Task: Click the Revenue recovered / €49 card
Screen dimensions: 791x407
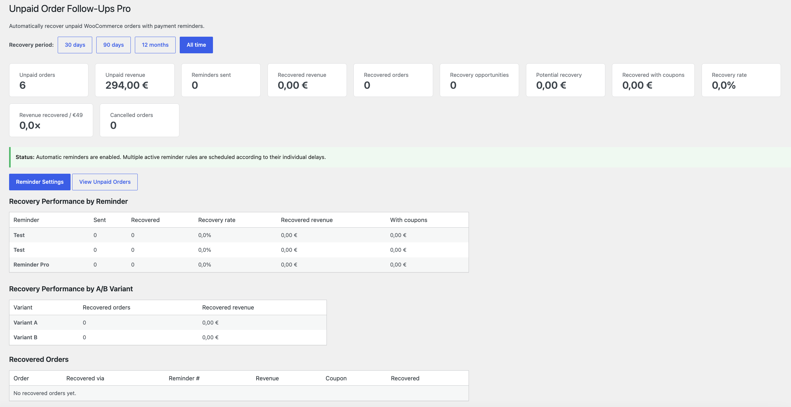Action: click(51, 120)
